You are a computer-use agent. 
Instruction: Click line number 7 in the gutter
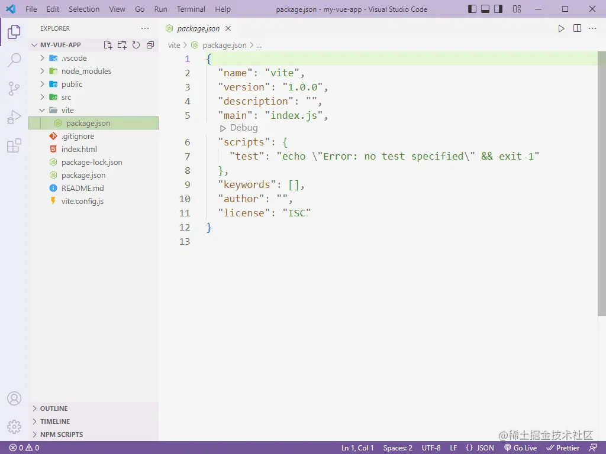(188, 156)
